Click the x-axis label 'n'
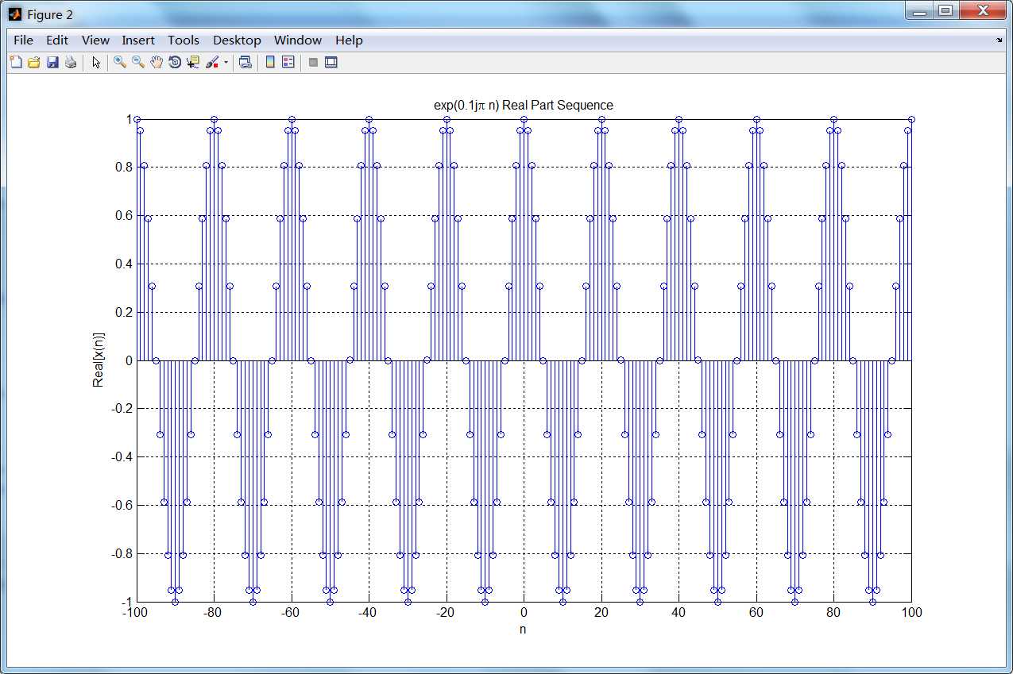Screen dimensions: 1013x674 point(523,630)
